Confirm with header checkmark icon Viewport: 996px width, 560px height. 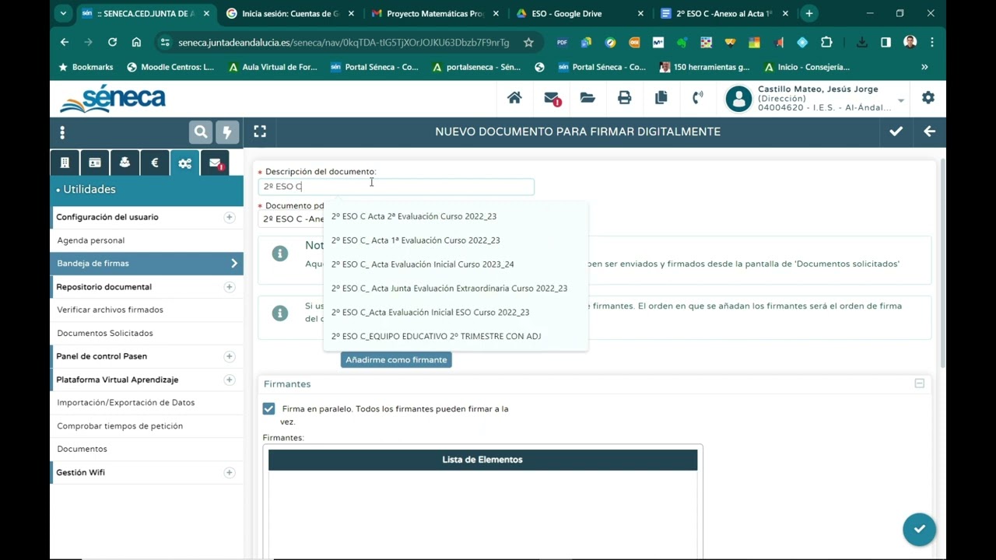tap(896, 131)
